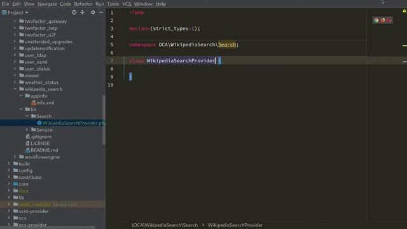Select the contribute folder row
This screenshot has width=407, height=229.
(x=53, y=177)
